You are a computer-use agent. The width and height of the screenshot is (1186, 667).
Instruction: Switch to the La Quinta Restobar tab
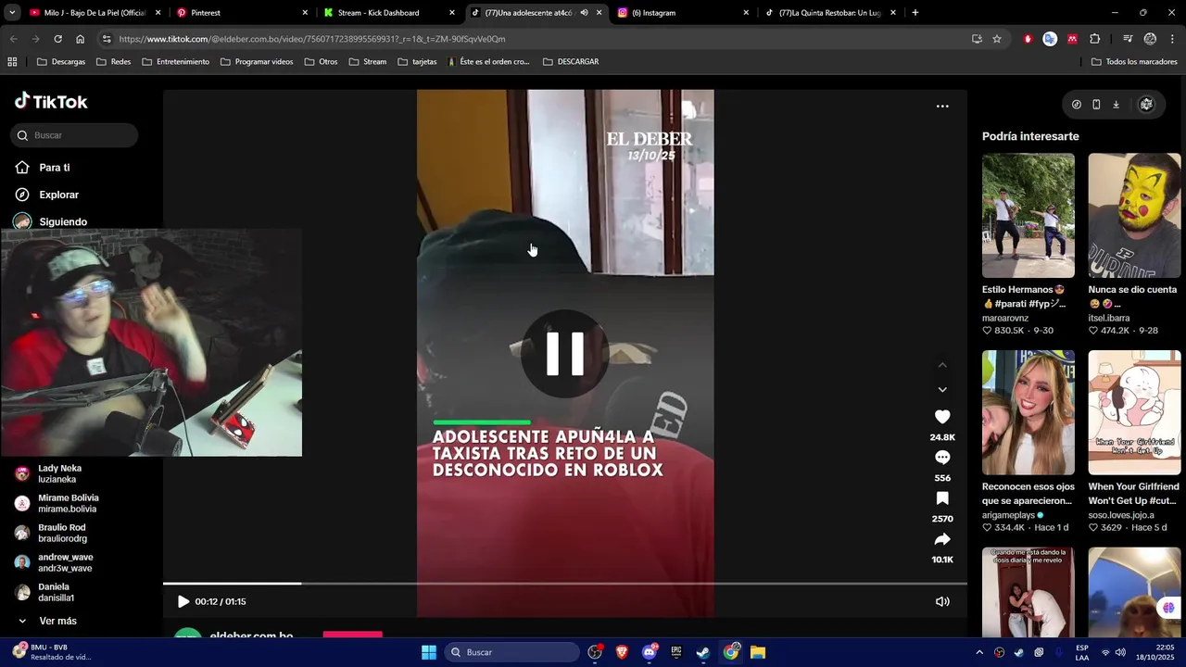tap(829, 13)
